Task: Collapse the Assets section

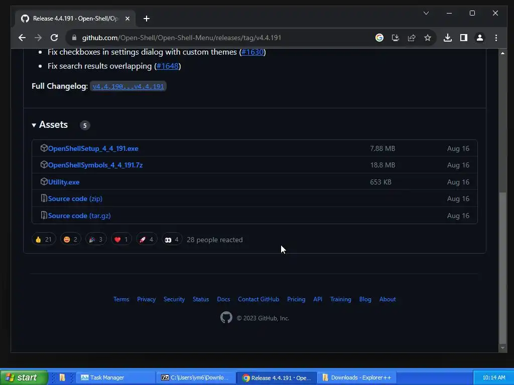Action: [50, 125]
